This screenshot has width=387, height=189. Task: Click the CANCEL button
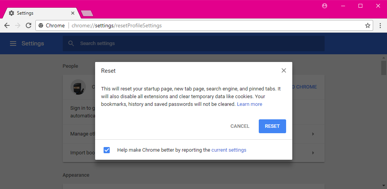click(x=240, y=126)
